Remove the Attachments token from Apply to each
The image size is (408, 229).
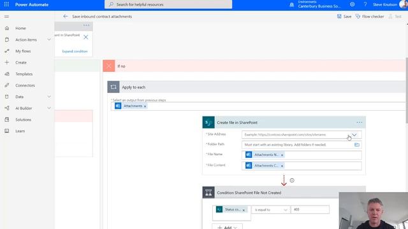pyautogui.click(x=145, y=106)
